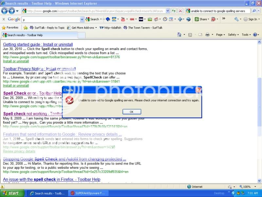Click the magnifier search button
This screenshot has width=262, height=197.
[254, 11]
